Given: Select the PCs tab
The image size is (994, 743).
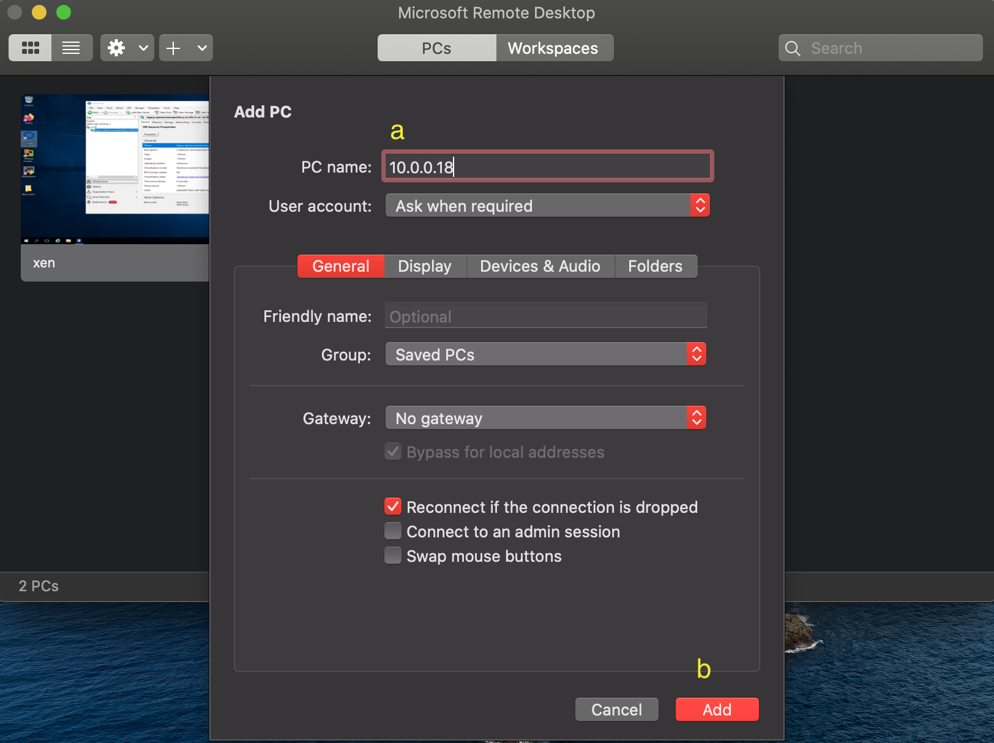Looking at the screenshot, I should tap(436, 48).
